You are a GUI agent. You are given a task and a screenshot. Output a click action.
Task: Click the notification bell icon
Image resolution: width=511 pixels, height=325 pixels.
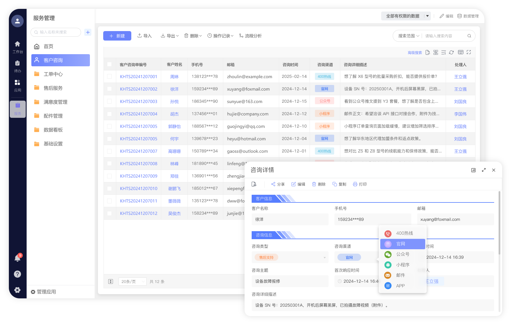point(17,258)
